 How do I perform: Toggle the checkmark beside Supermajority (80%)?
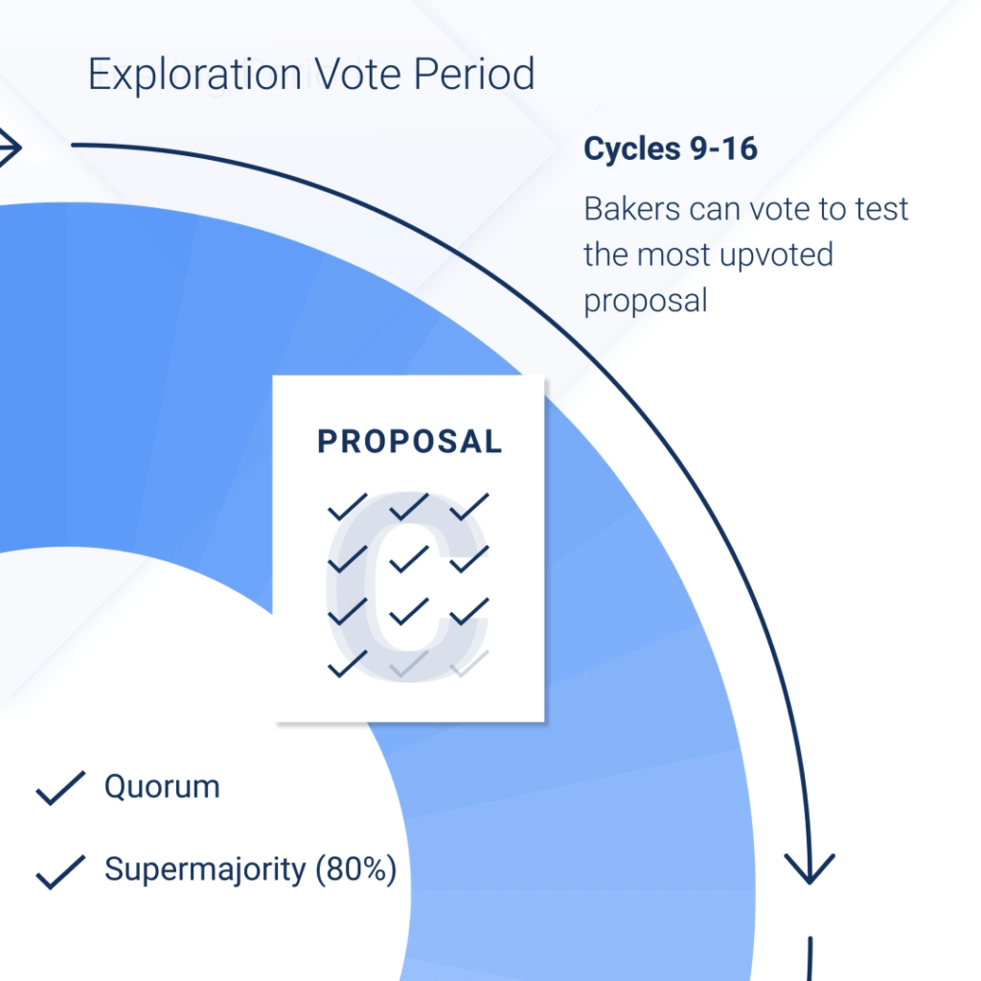point(59,871)
